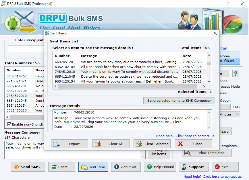Open About Us in main window
This screenshot has height=180, width=249.
click(x=126, y=167)
